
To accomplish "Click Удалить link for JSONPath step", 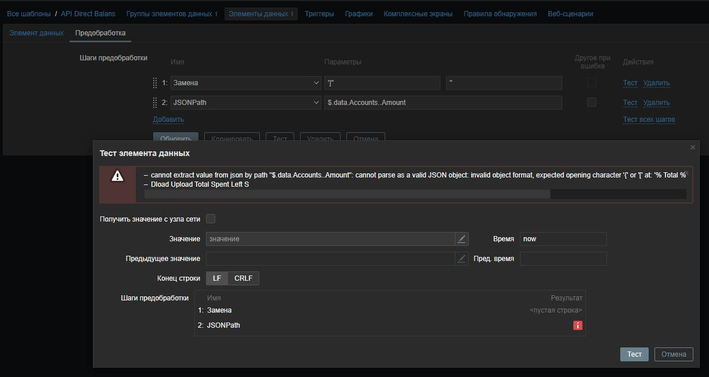I will coord(656,103).
